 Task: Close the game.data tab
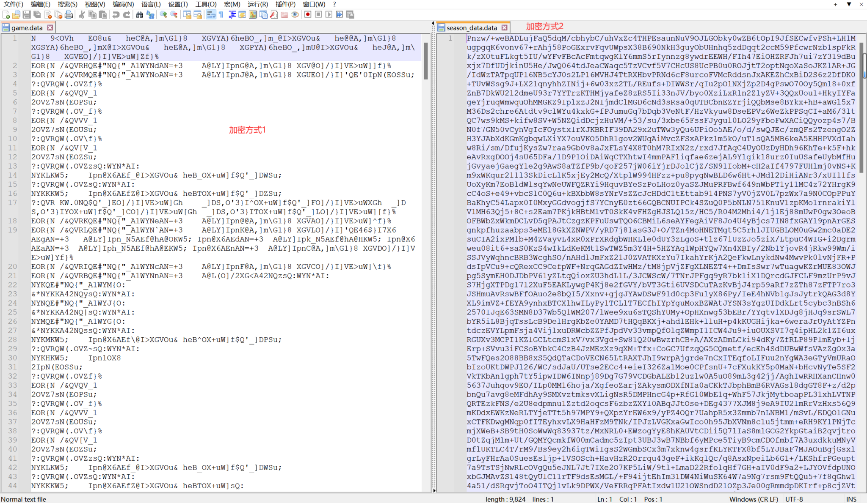pyautogui.click(x=50, y=27)
